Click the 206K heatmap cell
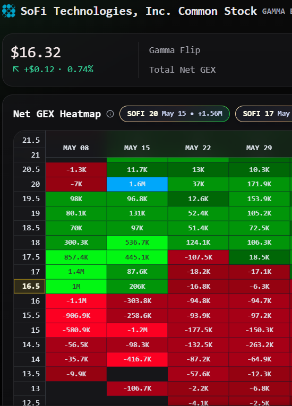Viewport: 292px width, 406px height. [138, 287]
